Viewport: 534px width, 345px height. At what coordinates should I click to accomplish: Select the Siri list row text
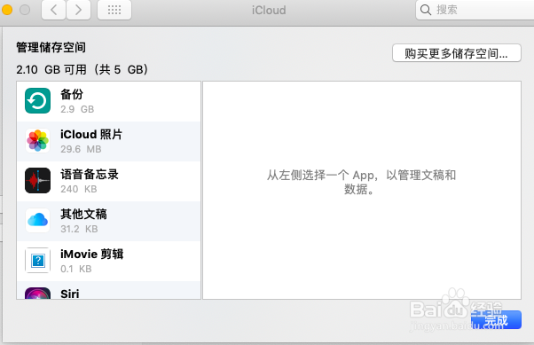pos(70,294)
